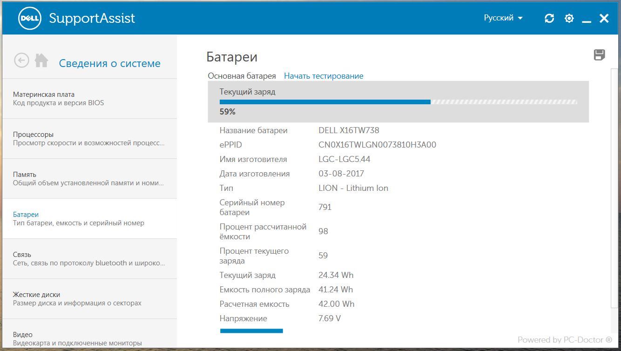Click full charge capacity 41.24 Wh
Image resolution: width=621 pixels, height=351 pixels.
coord(336,290)
